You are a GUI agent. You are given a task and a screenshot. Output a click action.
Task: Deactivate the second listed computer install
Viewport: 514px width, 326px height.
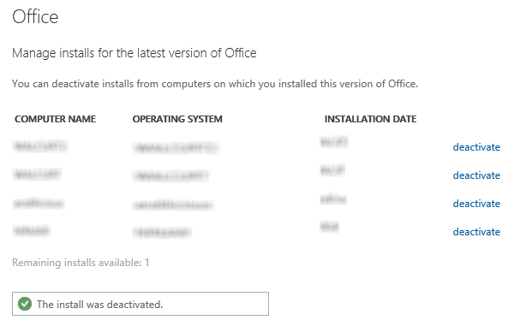476,175
